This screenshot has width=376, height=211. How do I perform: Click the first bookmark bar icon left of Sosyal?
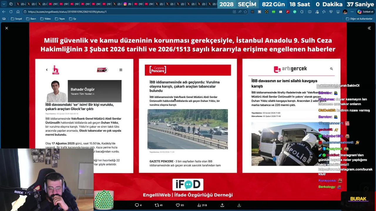coord(4,19)
